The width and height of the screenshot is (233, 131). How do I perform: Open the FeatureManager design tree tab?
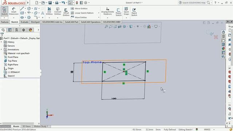click(x=3, y=30)
